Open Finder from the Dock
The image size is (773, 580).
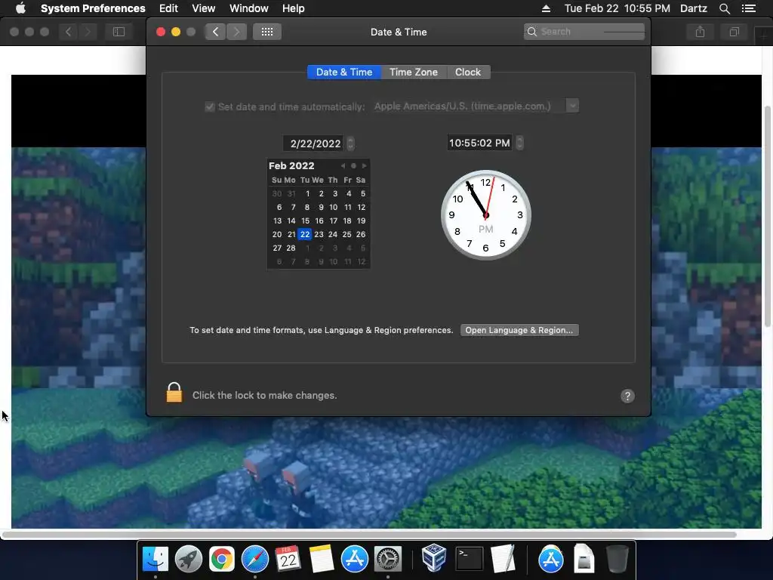point(156,559)
